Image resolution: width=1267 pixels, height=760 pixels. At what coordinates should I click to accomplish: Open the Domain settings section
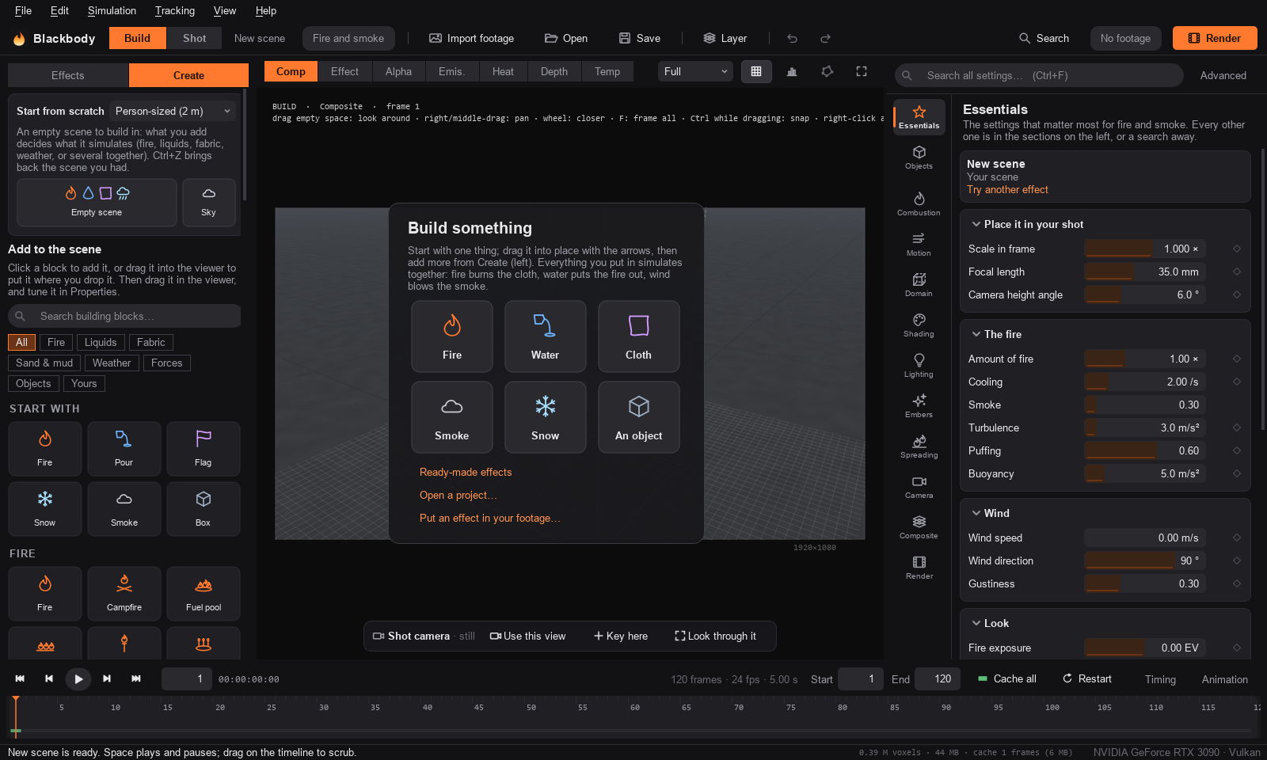coord(919,283)
